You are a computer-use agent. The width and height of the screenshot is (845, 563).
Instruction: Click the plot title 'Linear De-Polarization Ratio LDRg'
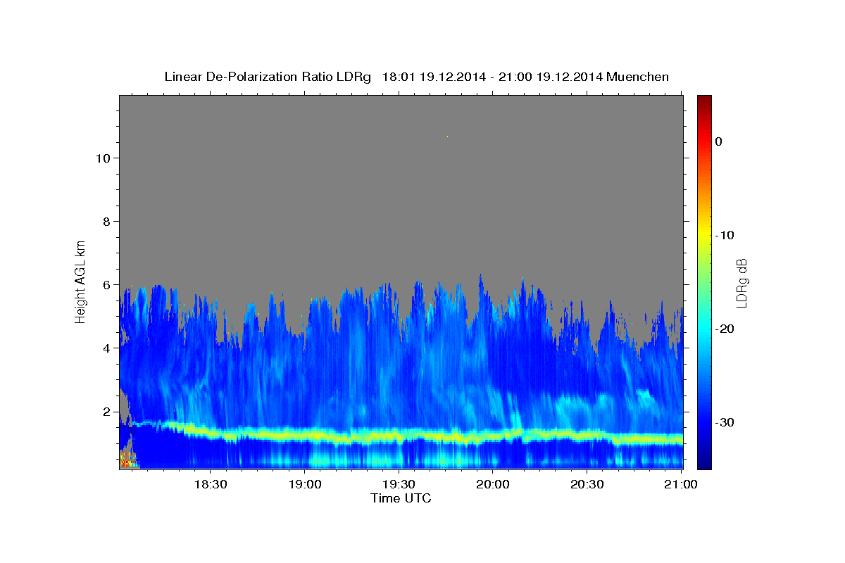pyautogui.click(x=267, y=77)
